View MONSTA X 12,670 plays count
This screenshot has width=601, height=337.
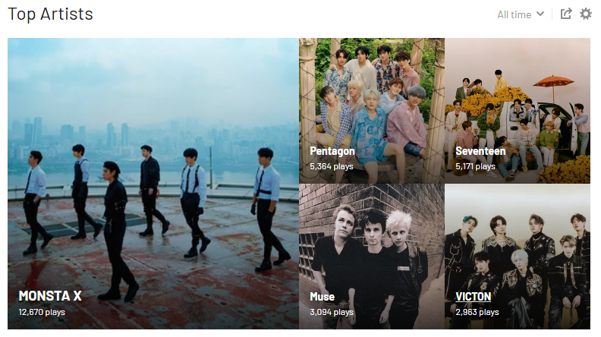tap(42, 312)
